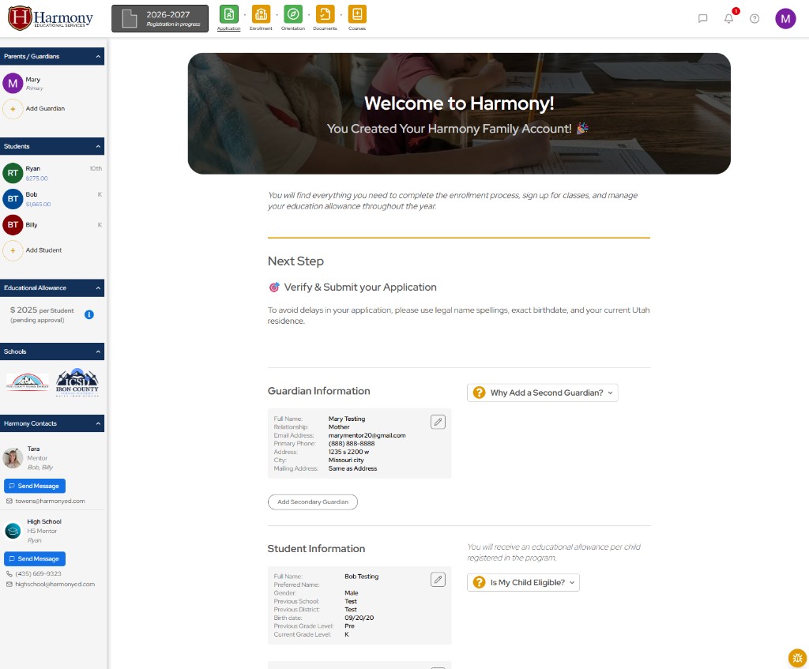Click the plus icon for Add Guardian
Viewport: 809px width, 669px height.
(13, 109)
